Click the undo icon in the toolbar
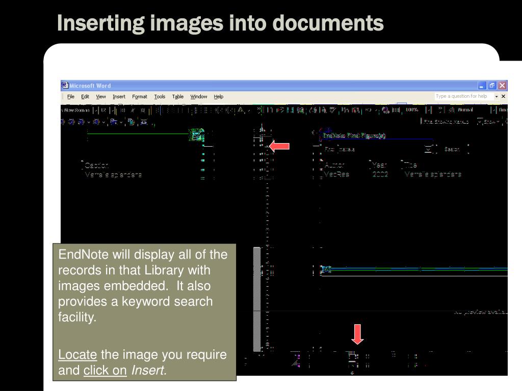 point(368,110)
